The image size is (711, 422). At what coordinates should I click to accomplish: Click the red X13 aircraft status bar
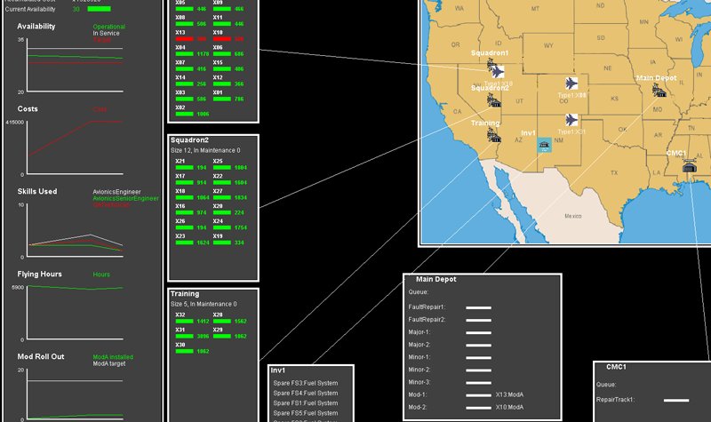point(184,39)
